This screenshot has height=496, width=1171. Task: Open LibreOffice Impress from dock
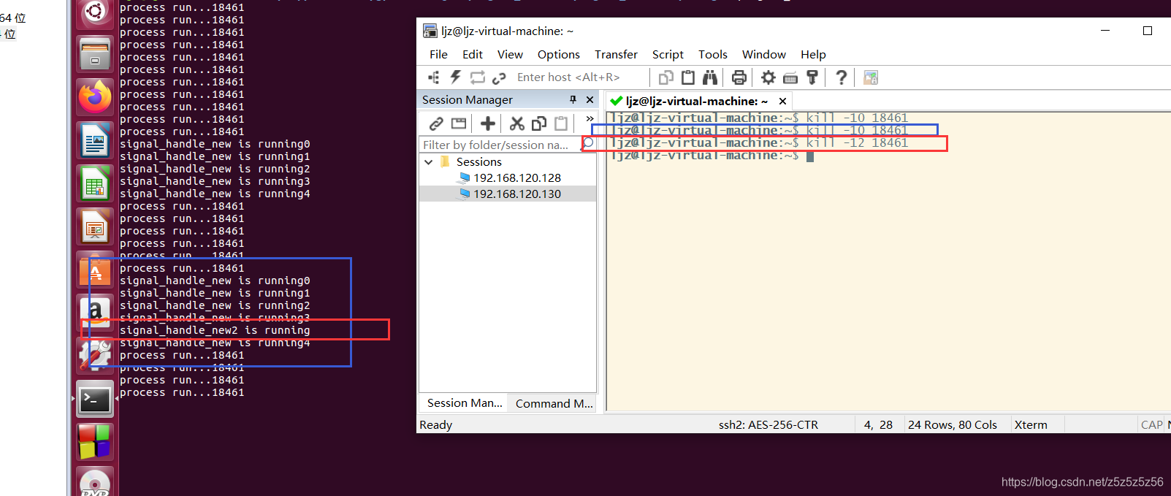(x=95, y=226)
